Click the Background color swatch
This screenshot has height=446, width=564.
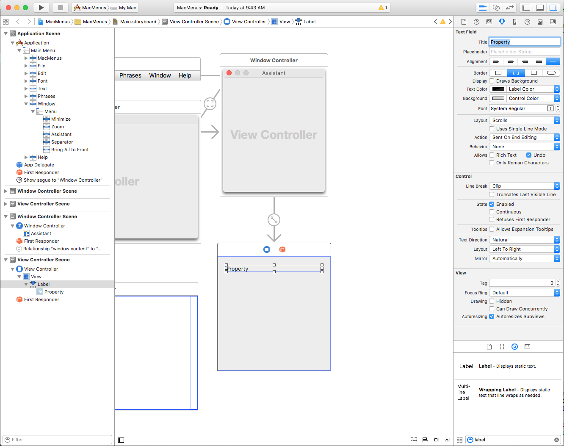coord(498,98)
